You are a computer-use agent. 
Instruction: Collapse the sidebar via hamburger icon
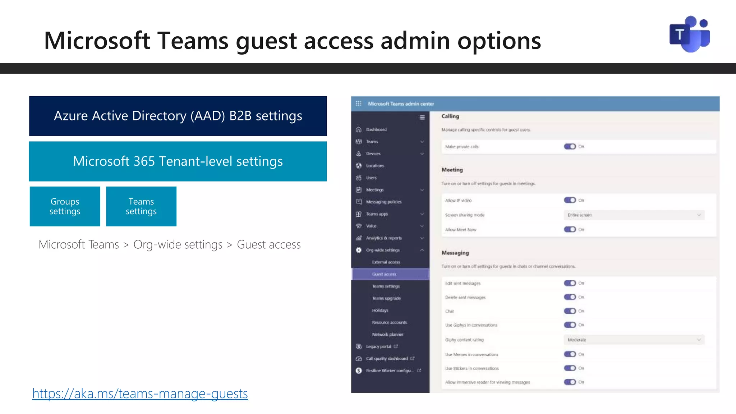[x=422, y=118]
